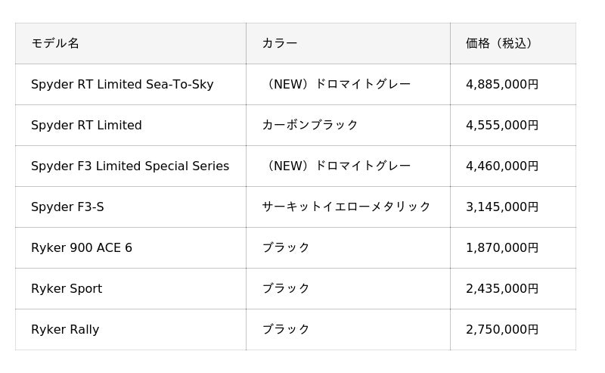
Task: Click the モデル名 column header
Action: point(131,43)
